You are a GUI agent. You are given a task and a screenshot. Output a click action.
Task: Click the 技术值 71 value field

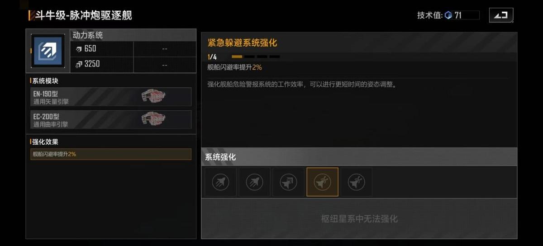(x=462, y=15)
